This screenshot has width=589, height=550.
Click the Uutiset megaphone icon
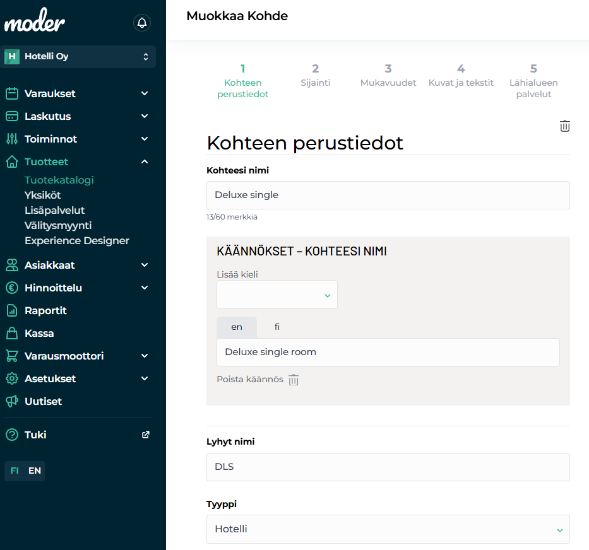(12, 401)
